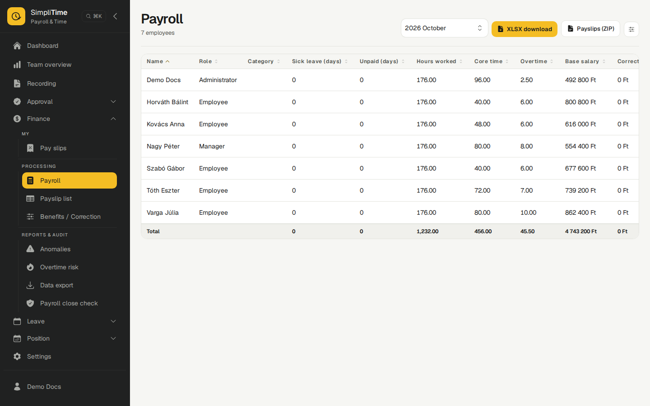
Task: Click the Team overview bar chart icon
Action: 17,65
